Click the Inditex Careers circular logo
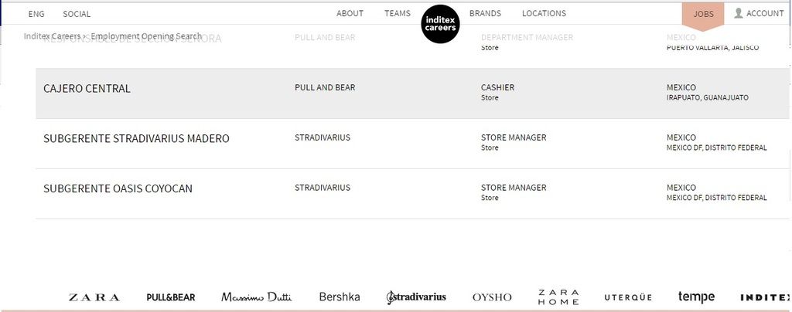Image resolution: width=792 pixels, height=312 pixels. (x=440, y=24)
